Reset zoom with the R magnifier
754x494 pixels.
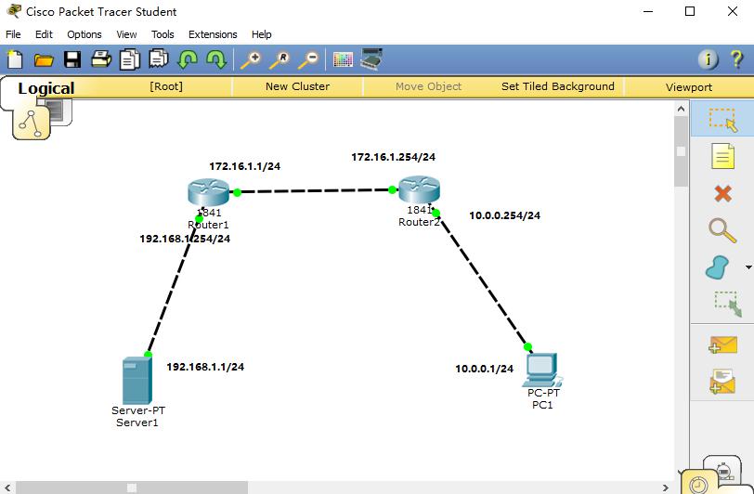[279, 60]
